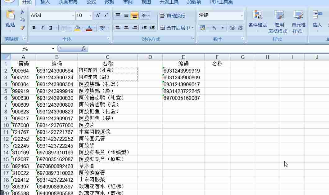Screen dimensions: 329x195
Task: Open the fill color dropdown arrow
Action: tap(83, 28)
